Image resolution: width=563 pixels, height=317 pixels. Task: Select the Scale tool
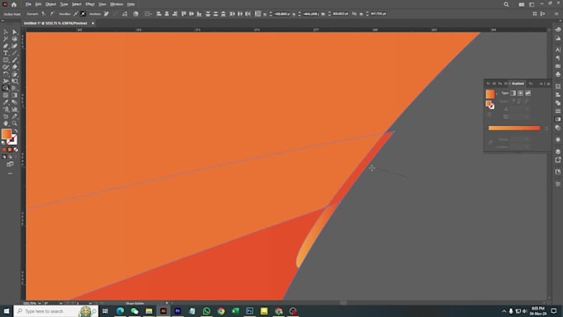[14, 74]
